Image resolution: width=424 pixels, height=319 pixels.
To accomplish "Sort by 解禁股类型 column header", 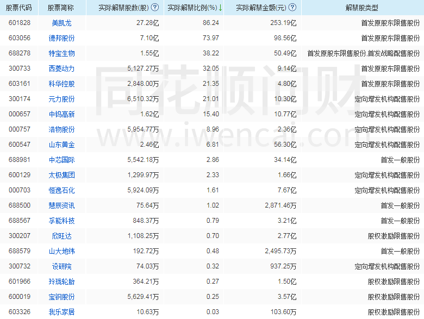I will click(x=362, y=8).
